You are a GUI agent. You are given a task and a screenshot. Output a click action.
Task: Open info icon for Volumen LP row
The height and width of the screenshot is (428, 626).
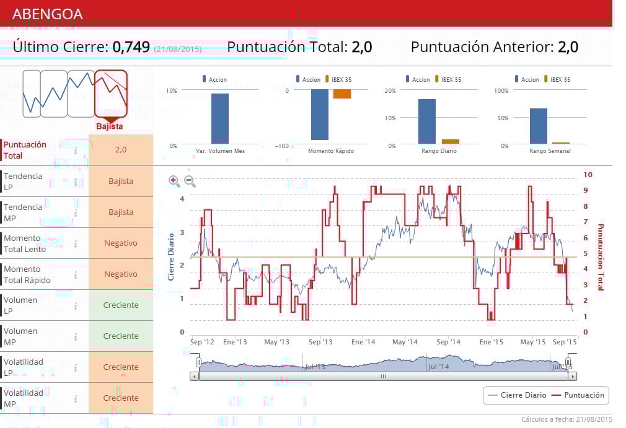76,305
